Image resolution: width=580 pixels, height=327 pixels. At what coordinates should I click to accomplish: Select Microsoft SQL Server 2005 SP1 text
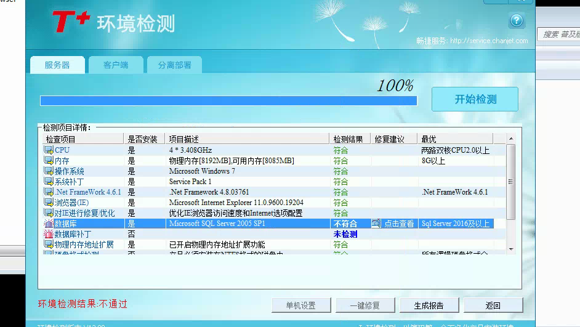click(217, 224)
